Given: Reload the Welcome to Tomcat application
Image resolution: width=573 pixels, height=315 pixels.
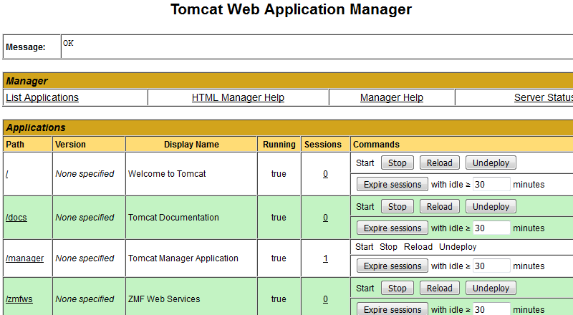Looking at the screenshot, I should [440, 163].
